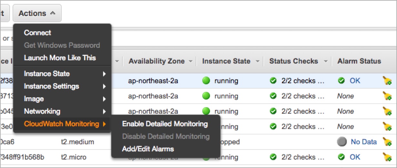Image resolution: width=397 pixels, height=168 pixels.
Task: Click the alarm icon in the first OK row
Action: 387,81
